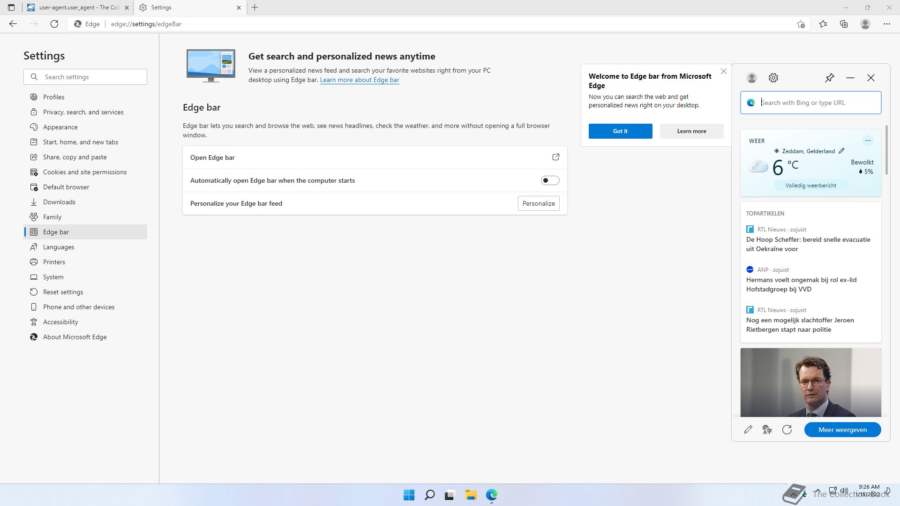Open Accessibility settings
Image resolution: width=900 pixels, height=506 pixels.
(85, 322)
